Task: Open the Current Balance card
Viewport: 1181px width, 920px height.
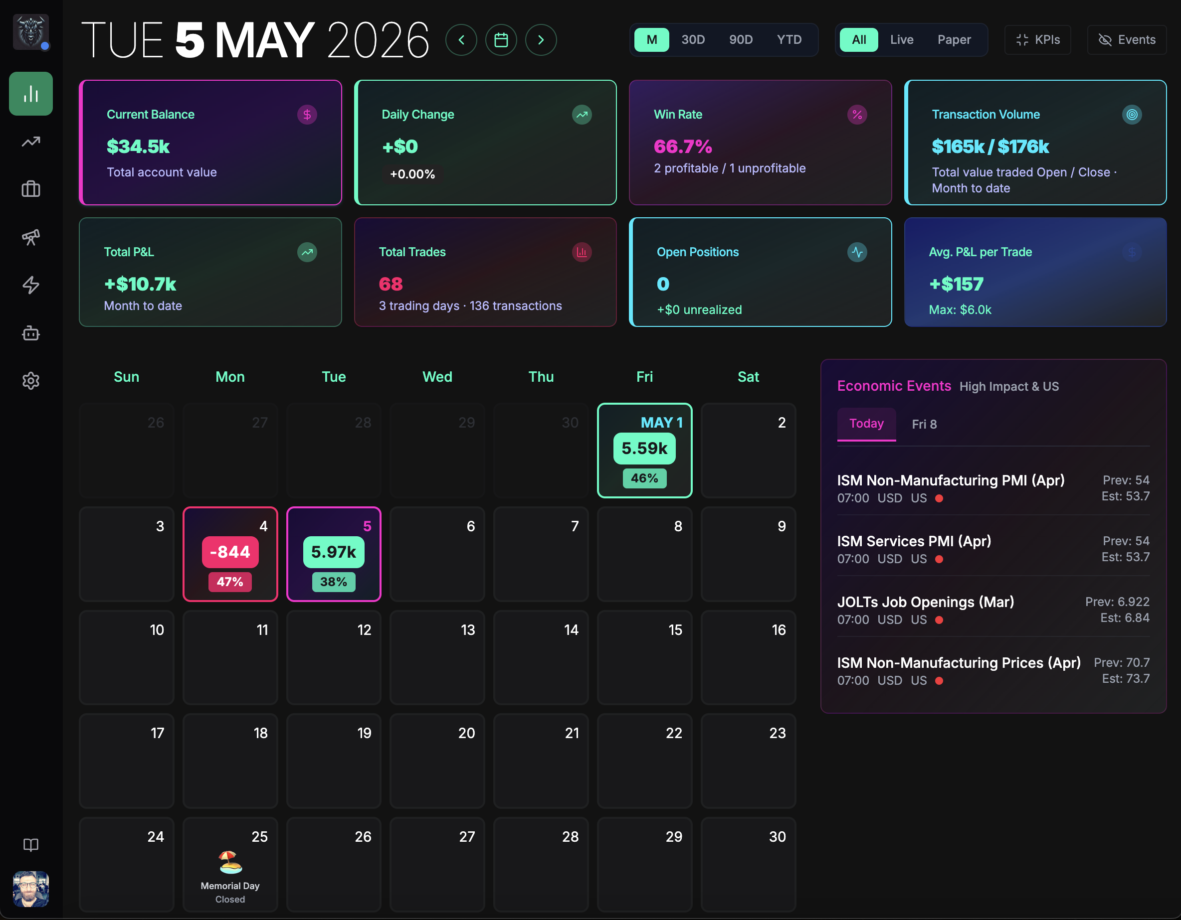Action: [210, 143]
